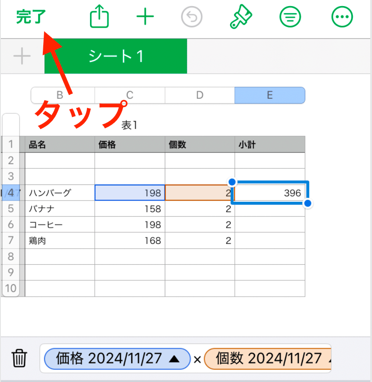Select 鶏肉 quantity cell 2
Image resolution: width=372 pixels, height=382 pixels.
[200, 241]
